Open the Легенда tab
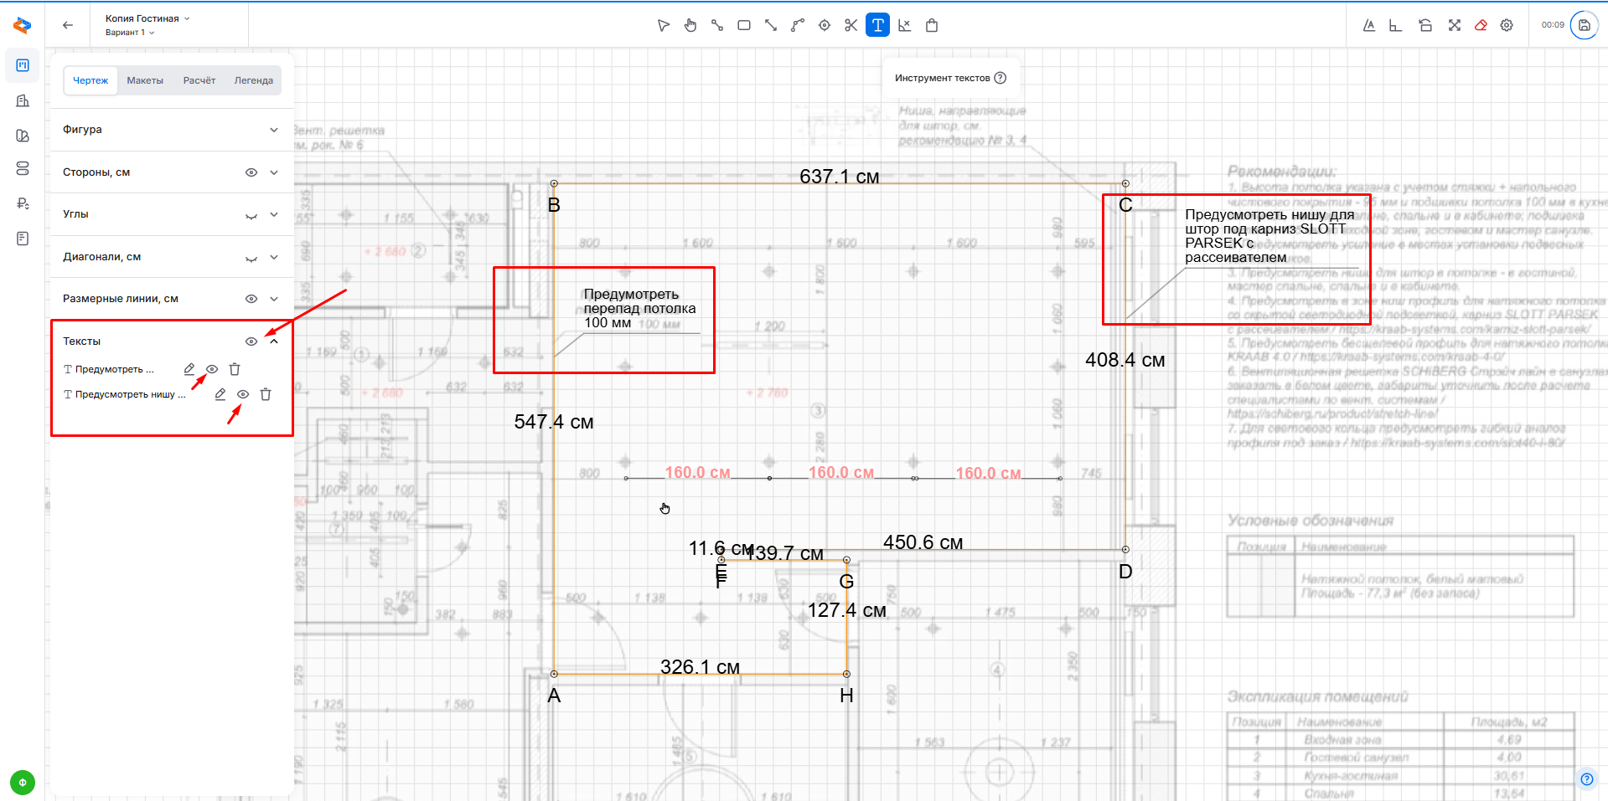The height and width of the screenshot is (801, 1608). pos(253,80)
